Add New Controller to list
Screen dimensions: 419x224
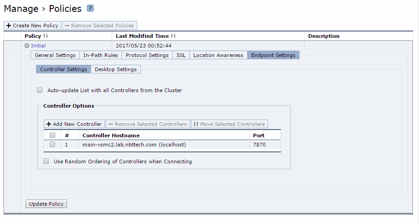click(x=74, y=124)
